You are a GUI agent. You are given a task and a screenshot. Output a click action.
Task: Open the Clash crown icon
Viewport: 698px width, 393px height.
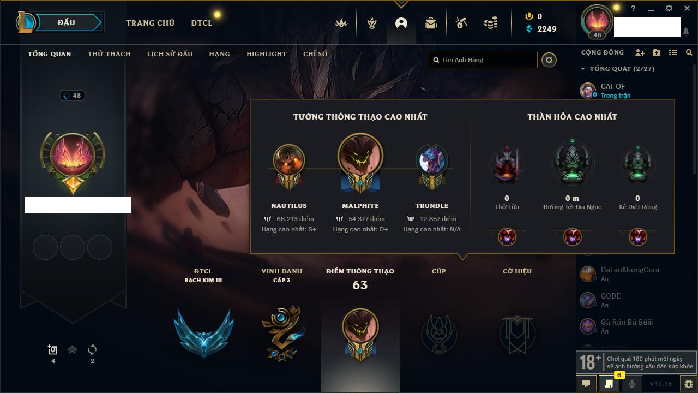coord(341,23)
